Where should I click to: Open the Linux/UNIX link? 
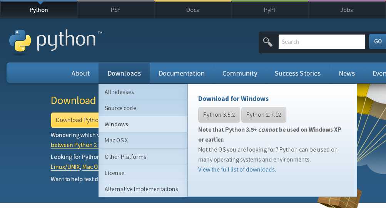point(65,167)
